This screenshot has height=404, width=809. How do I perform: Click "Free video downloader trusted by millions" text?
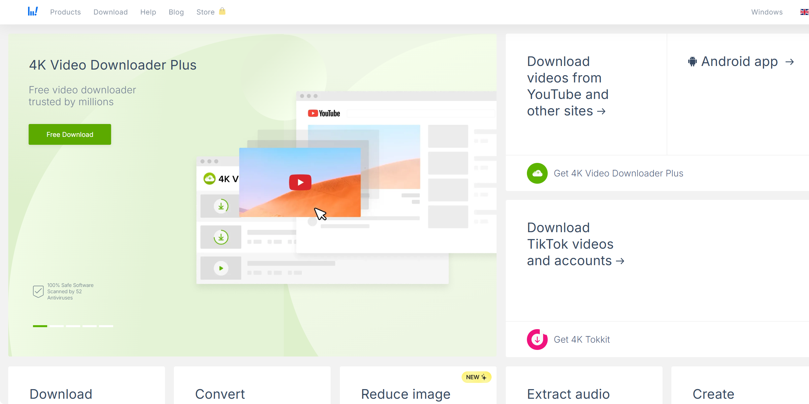coord(82,96)
